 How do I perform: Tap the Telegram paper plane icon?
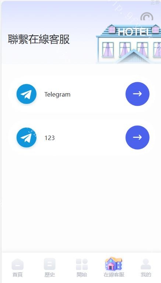pyautogui.click(x=27, y=94)
